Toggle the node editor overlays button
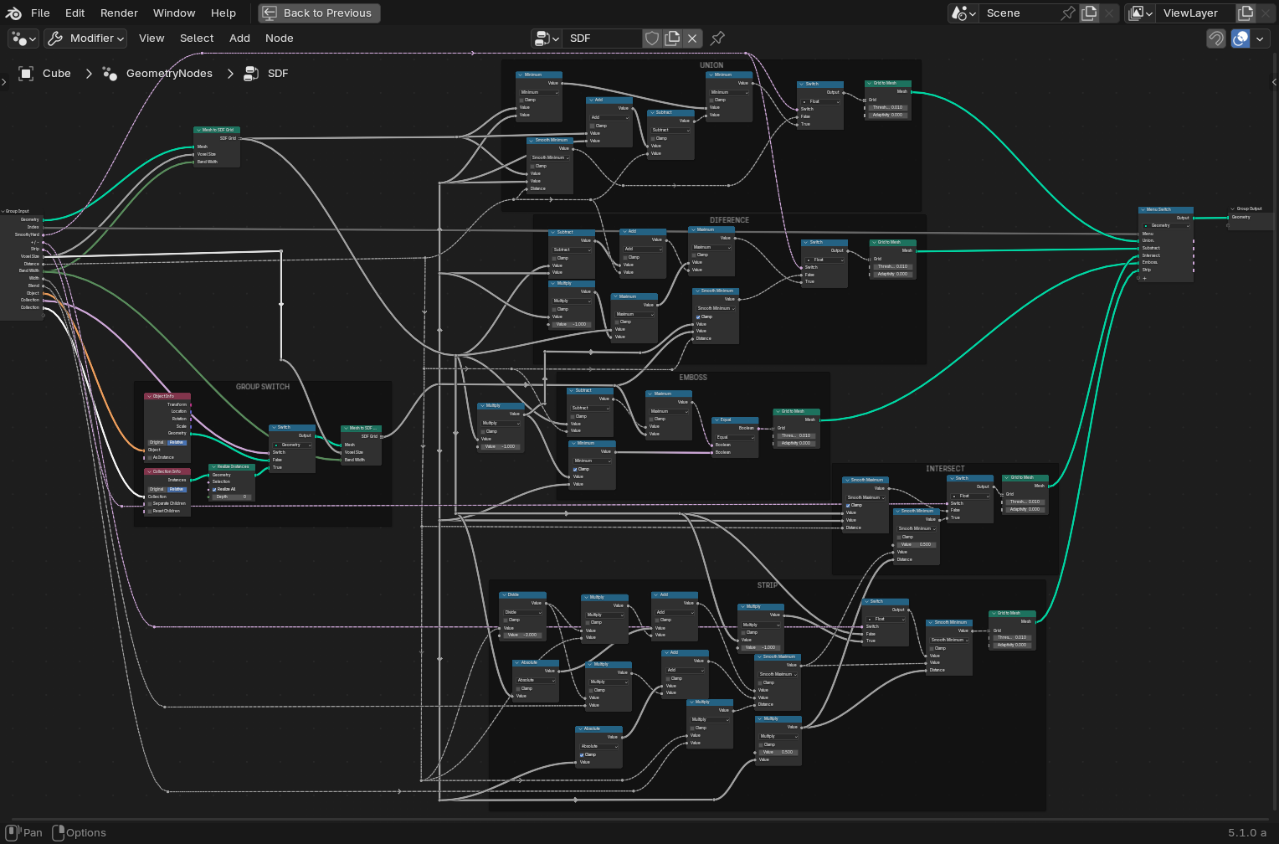1279x844 pixels. 1240,39
